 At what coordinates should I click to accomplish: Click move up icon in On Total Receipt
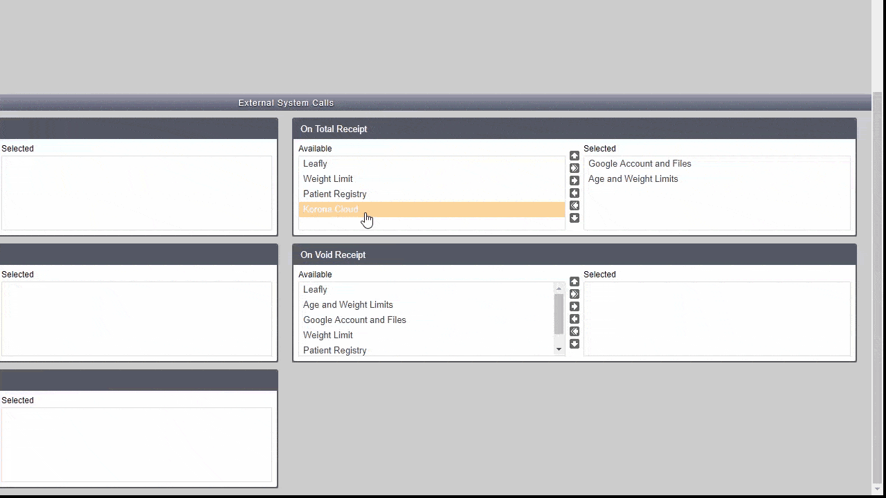[x=575, y=156]
